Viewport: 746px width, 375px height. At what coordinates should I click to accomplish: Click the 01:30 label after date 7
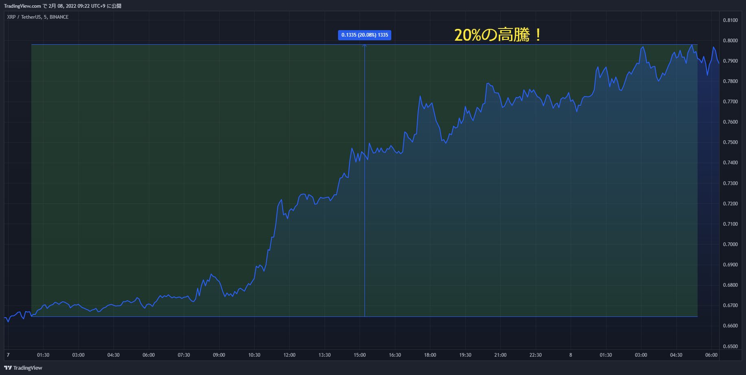(x=43, y=355)
